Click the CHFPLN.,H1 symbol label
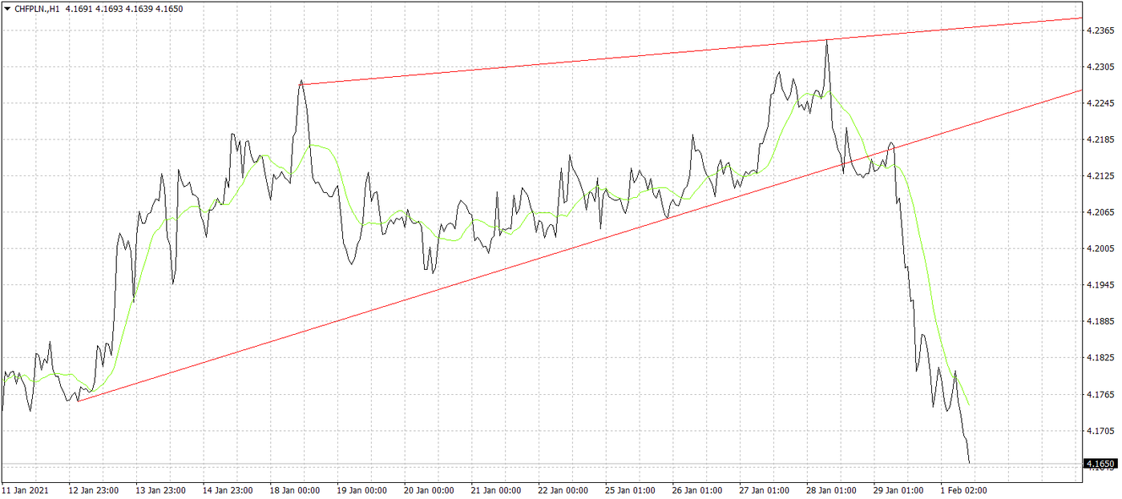Image resolution: width=1122 pixels, height=499 pixels. pyautogui.click(x=38, y=9)
